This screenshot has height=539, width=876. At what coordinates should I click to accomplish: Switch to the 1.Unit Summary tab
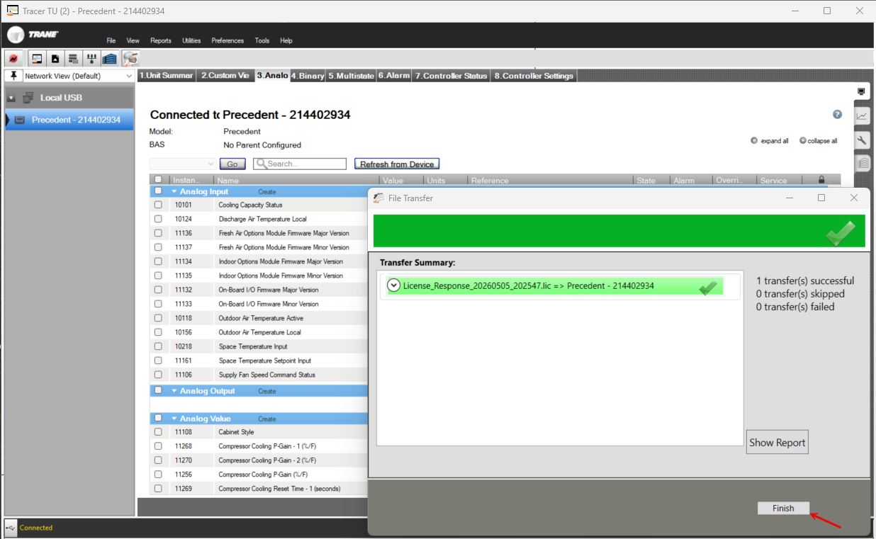(x=167, y=76)
